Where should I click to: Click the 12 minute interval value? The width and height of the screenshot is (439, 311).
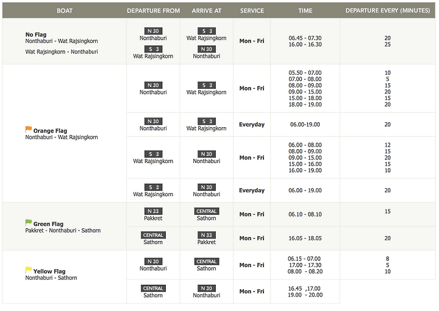(388, 145)
